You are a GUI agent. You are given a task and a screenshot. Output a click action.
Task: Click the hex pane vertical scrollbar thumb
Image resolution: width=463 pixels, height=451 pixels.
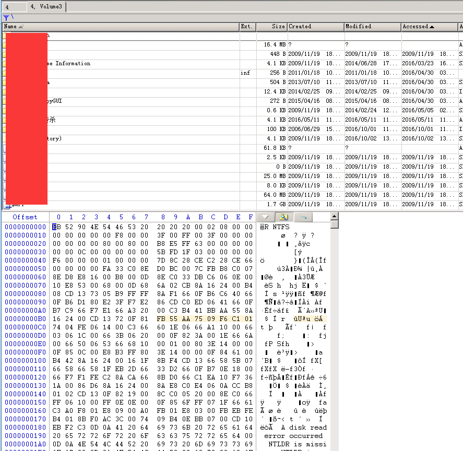pyautogui.click(x=334, y=224)
